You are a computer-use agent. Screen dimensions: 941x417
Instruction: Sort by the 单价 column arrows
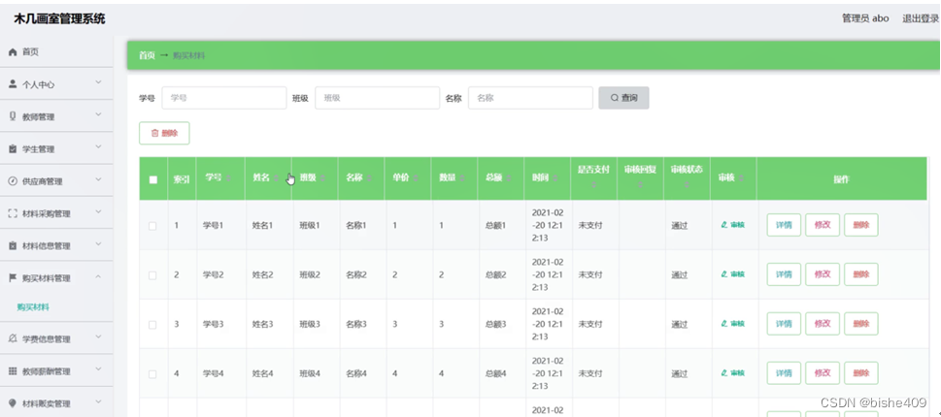pyautogui.click(x=416, y=177)
